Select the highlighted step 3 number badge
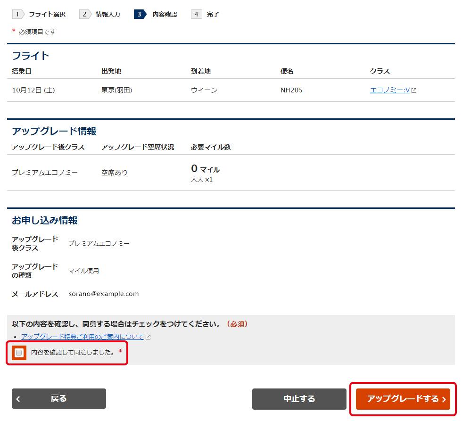Viewport: 462px width, 421px height. coord(140,14)
